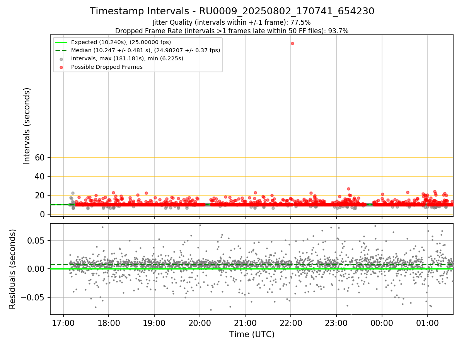Click the green expected-line sample in the legend
Screen dimensions: 464x348
[x=62, y=42]
